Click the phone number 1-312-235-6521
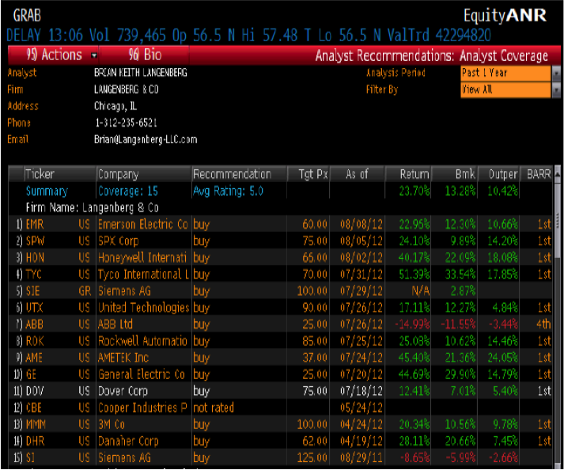This screenshot has height=470, width=564. 126,123
